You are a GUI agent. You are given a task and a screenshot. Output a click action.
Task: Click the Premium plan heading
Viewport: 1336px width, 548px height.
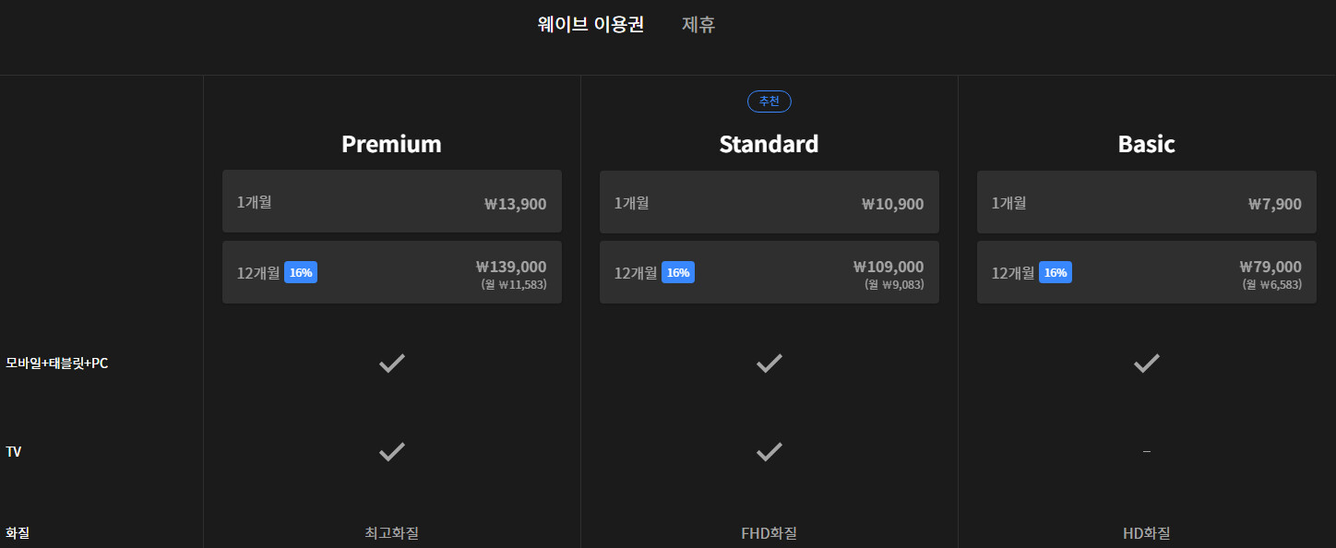click(x=391, y=144)
